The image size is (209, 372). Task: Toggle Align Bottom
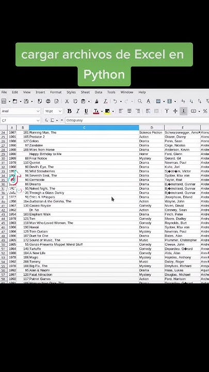click(x=184, y=111)
